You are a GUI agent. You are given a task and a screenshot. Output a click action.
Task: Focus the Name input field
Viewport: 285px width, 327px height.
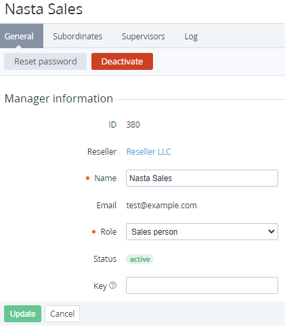[x=202, y=178]
